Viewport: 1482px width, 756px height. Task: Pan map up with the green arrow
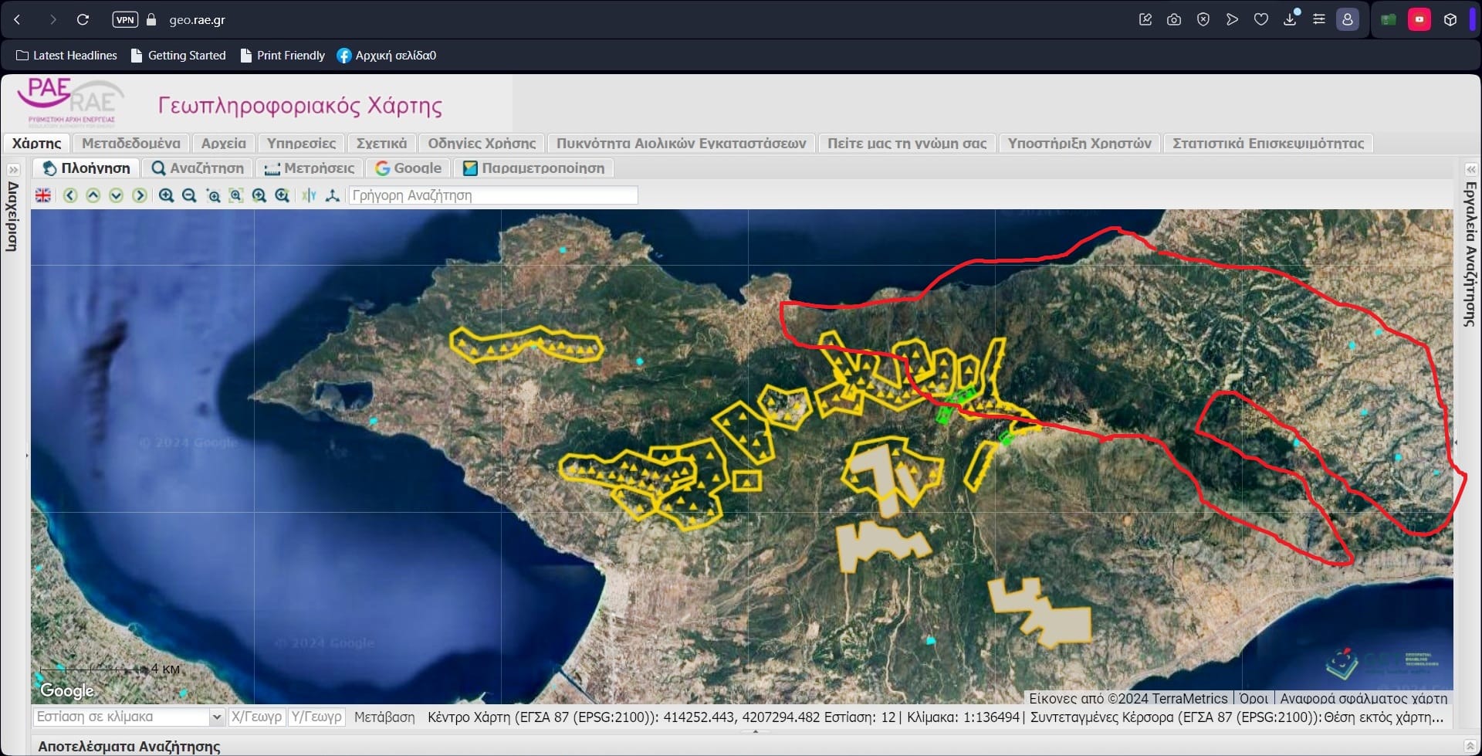pyautogui.click(x=93, y=195)
